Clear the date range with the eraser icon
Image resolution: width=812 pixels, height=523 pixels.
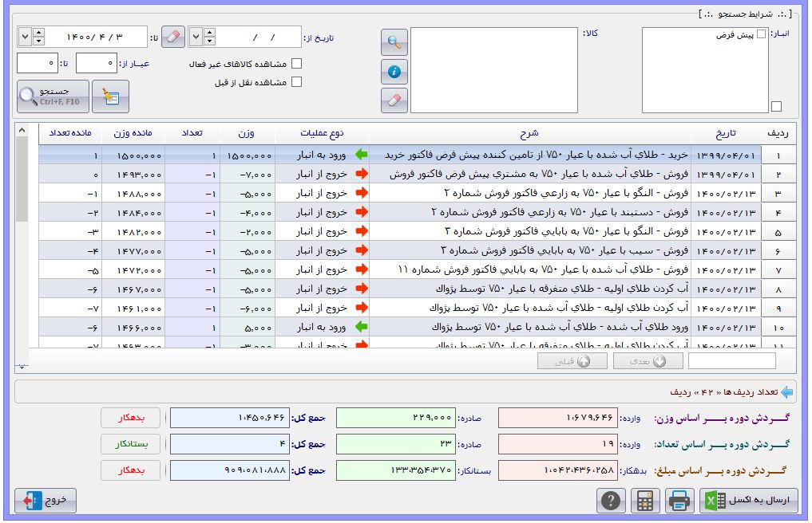click(x=173, y=37)
